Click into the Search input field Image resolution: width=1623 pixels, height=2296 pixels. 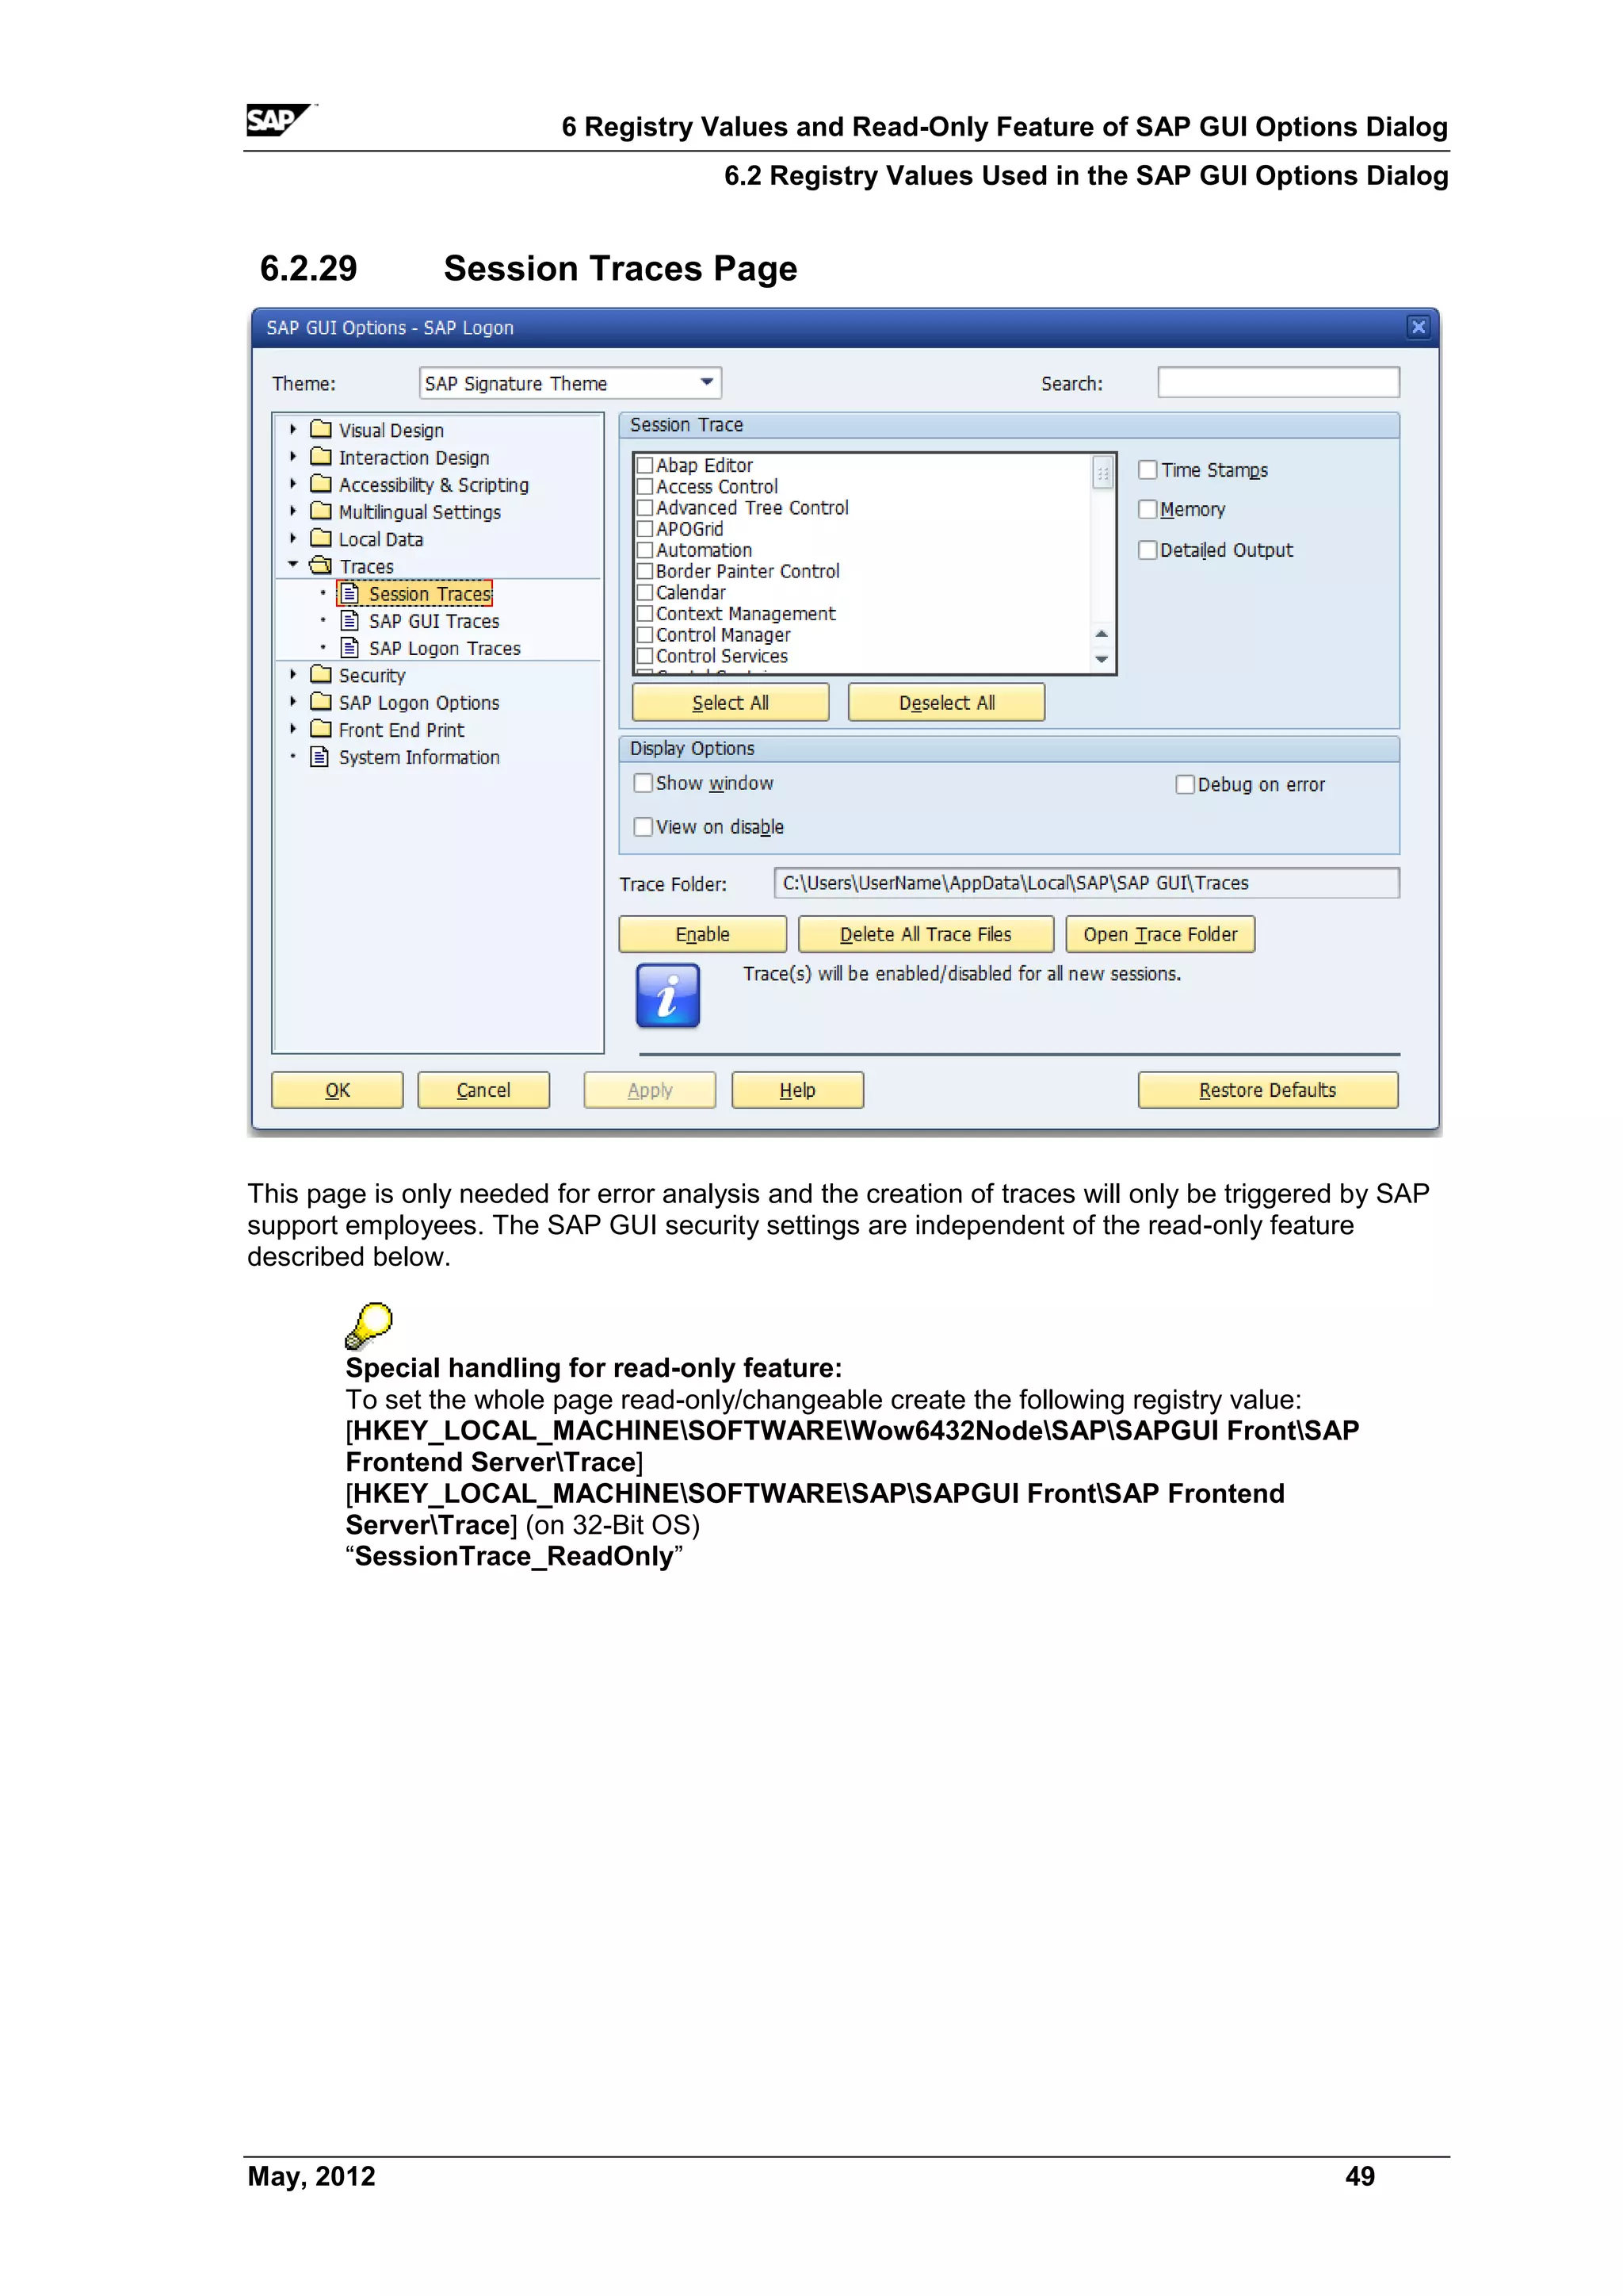pos(1277,383)
